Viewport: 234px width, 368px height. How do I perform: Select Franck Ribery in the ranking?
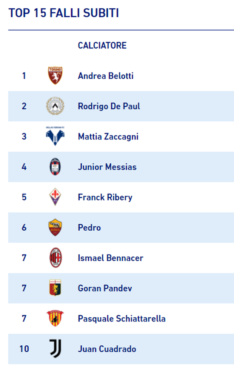(x=105, y=197)
